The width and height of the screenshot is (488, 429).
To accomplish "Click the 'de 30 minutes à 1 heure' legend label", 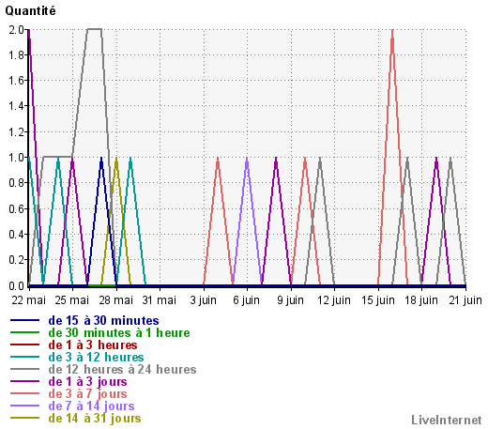I will click(x=119, y=332).
